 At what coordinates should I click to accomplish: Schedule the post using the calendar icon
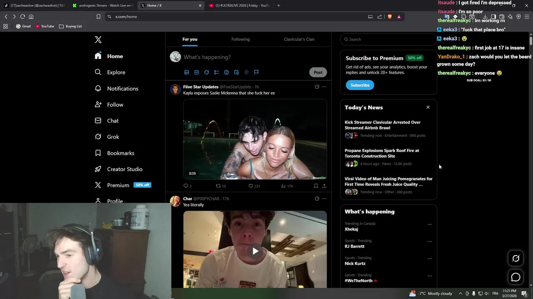[237, 72]
